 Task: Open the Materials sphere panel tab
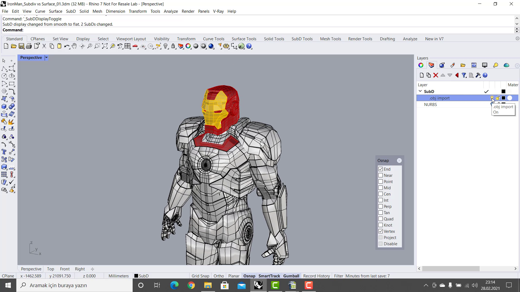coord(442,65)
